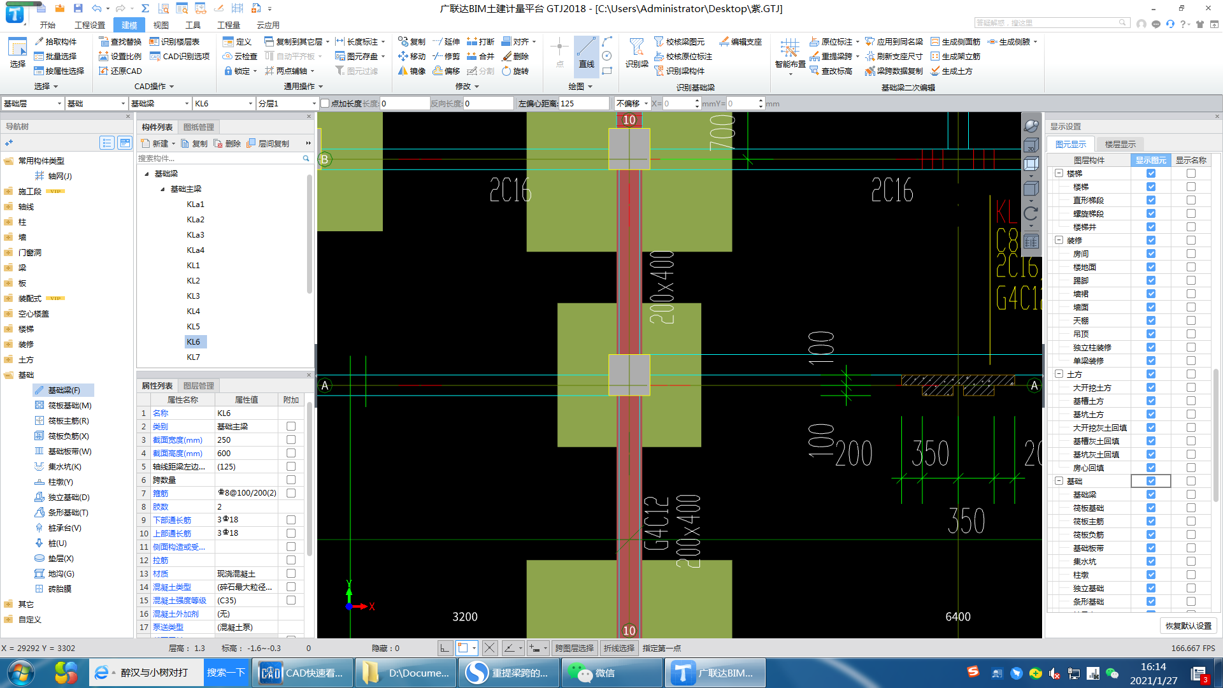Click the 查改标高 edit elevation tool
Screen dimensions: 1223x688
click(831, 71)
